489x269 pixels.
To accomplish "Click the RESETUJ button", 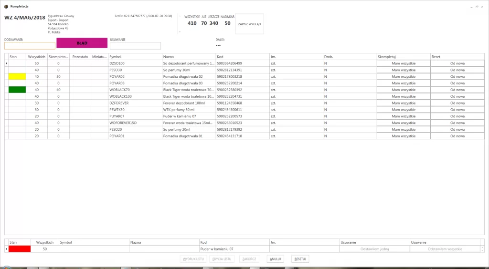I will coord(300,259).
